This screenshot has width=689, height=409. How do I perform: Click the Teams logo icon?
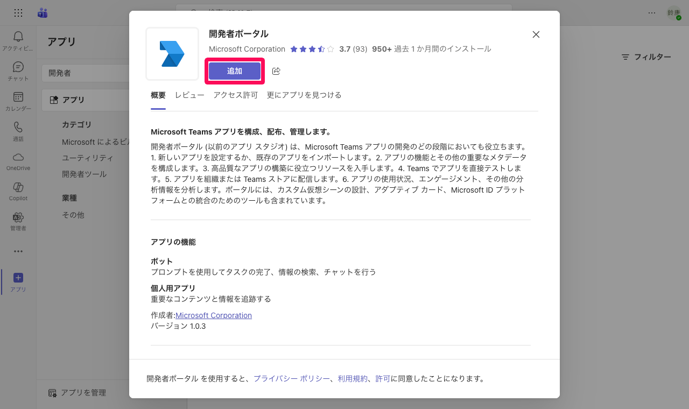tap(43, 13)
